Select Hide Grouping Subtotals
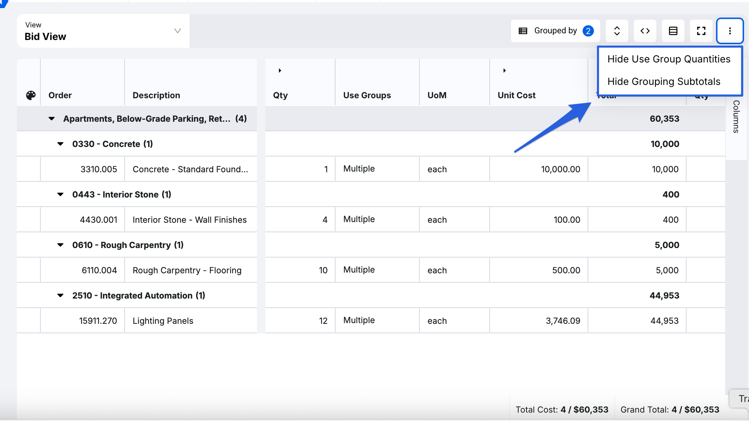The image size is (749, 421). pyautogui.click(x=664, y=81)
